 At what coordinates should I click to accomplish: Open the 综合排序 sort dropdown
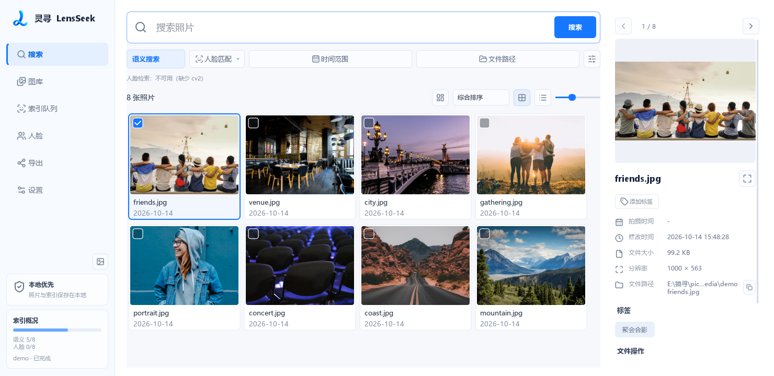(481, 98)
